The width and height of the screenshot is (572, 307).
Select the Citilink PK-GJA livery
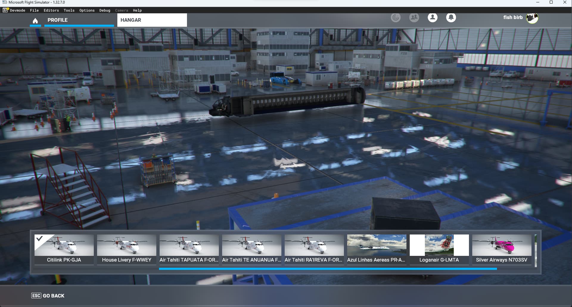point(64,249)
